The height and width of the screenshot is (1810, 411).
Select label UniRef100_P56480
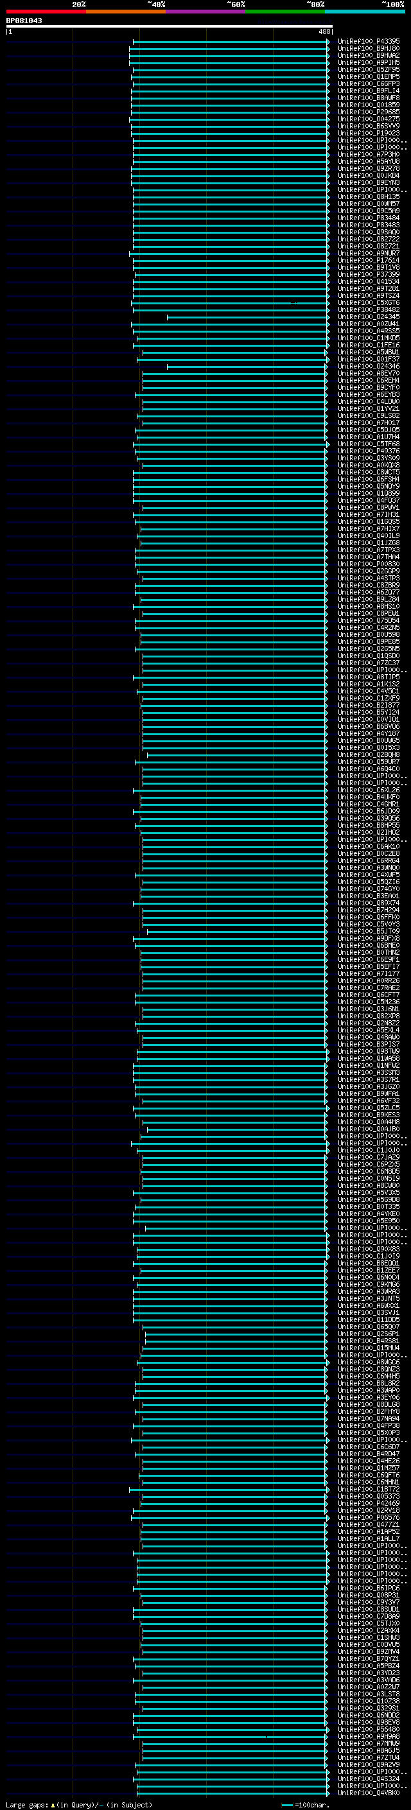coord(369,1729)
